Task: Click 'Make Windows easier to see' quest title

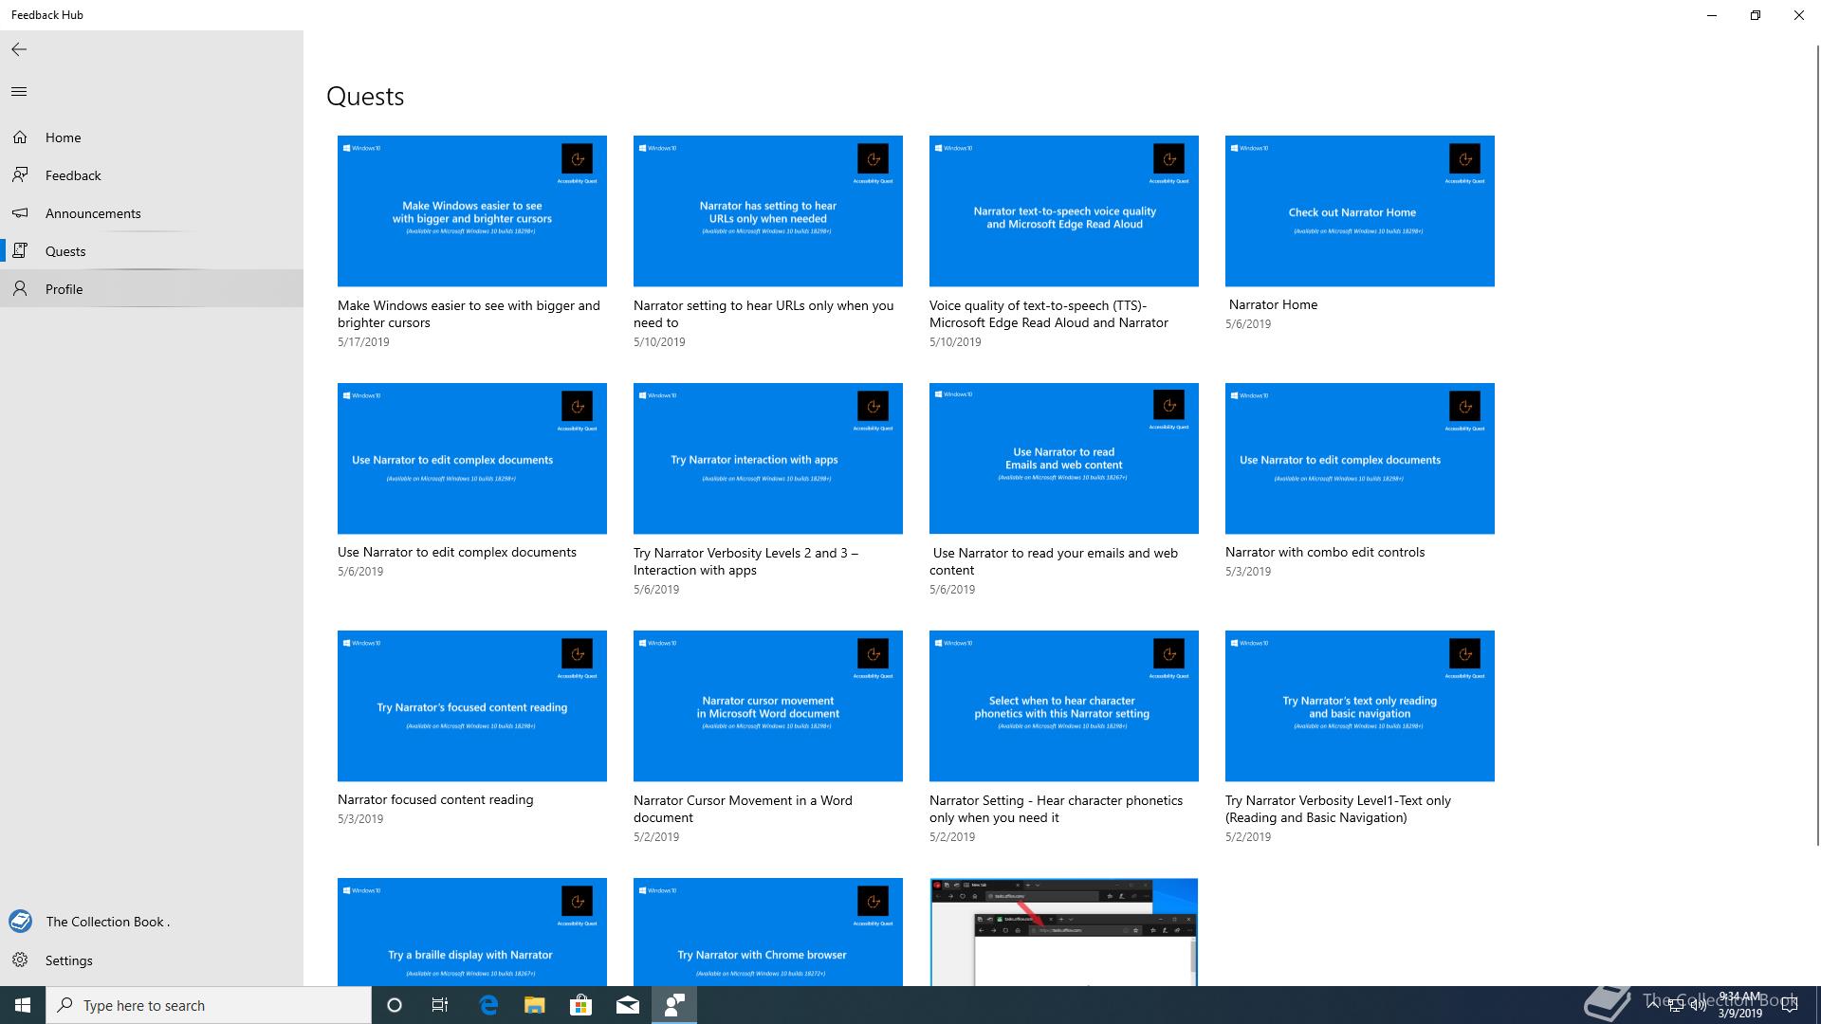Action: point(469,314)
